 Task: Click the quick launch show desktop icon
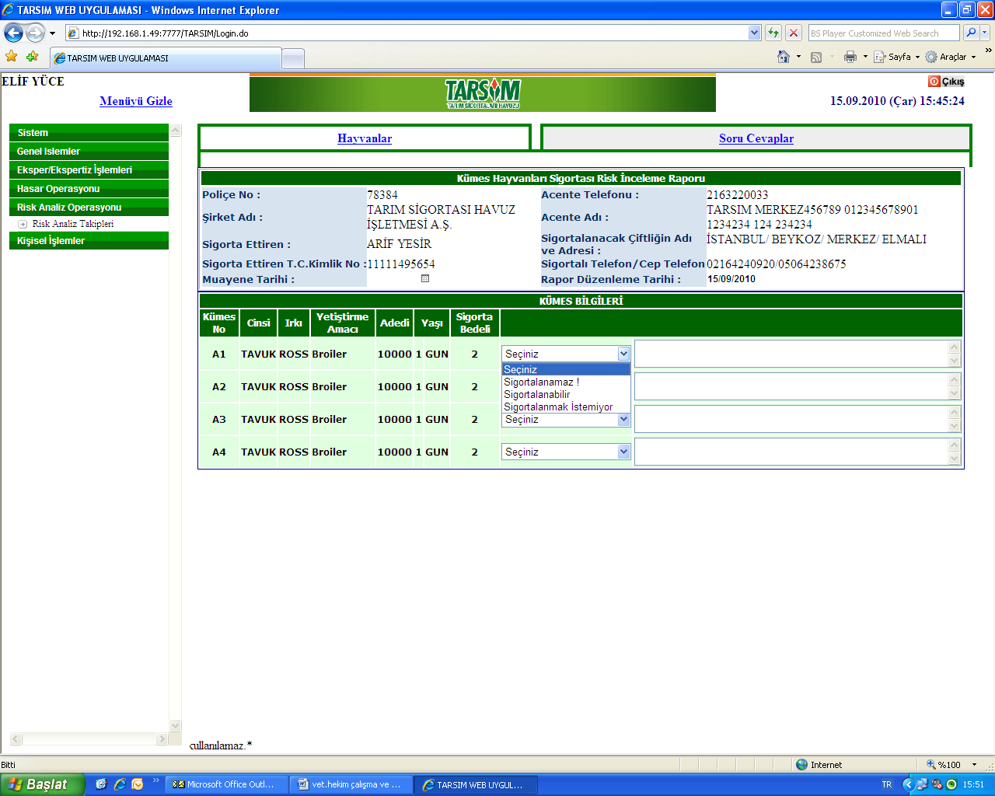point(101,784)
